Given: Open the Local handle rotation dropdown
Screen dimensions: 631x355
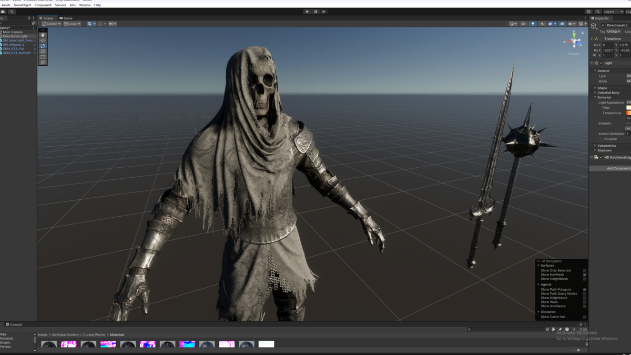Looking at the screenshot, I should tap(72, 24).
